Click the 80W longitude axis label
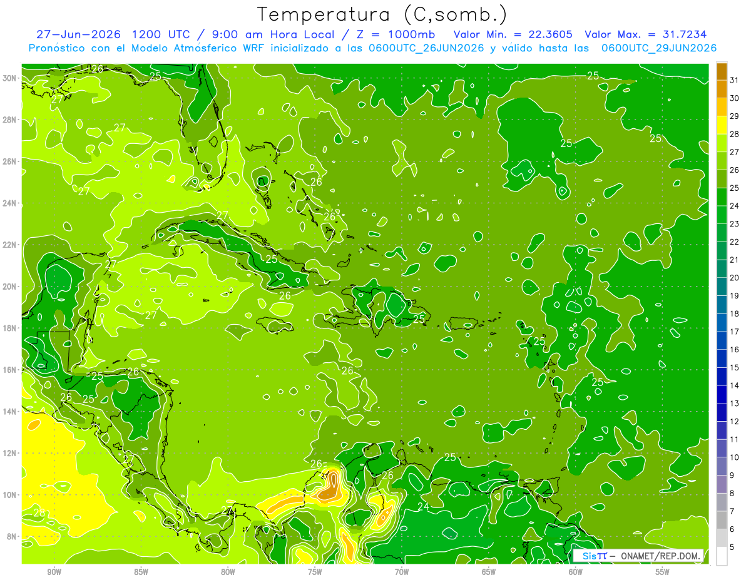This screenshot has width=751, height=580. click(x=228, y=572)
